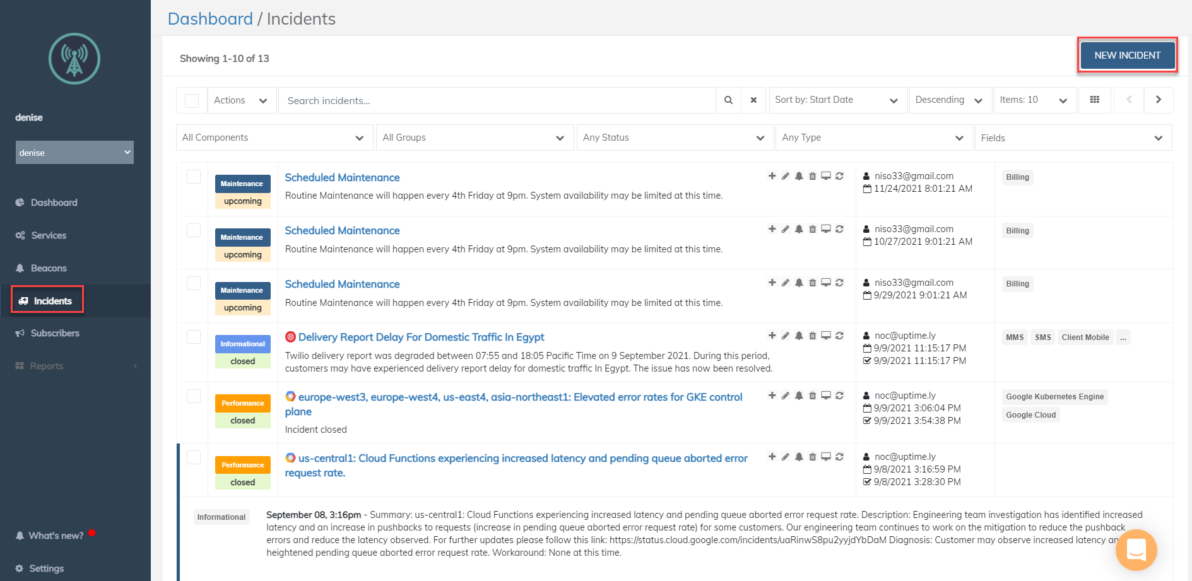
Task: Focus the Search incidents text field
Action: coord(497,101)
